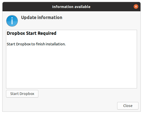Close dialog with the orange X icon
The image size is (143, 114).
tap(136, 7)
